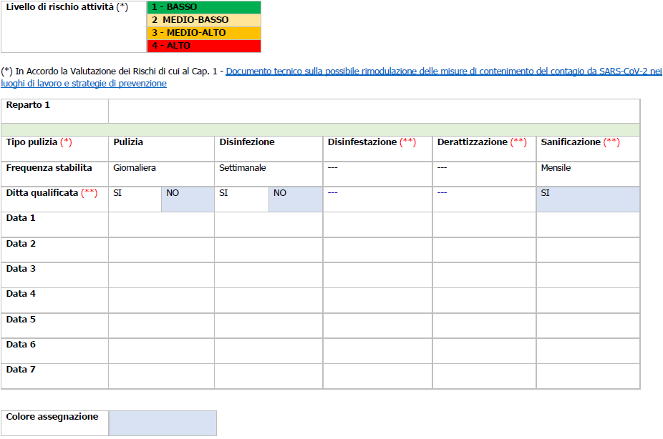Select the Data 4 cell under Derattizzazione
This screenshot has height=439, width=663.
coord(484,300)
